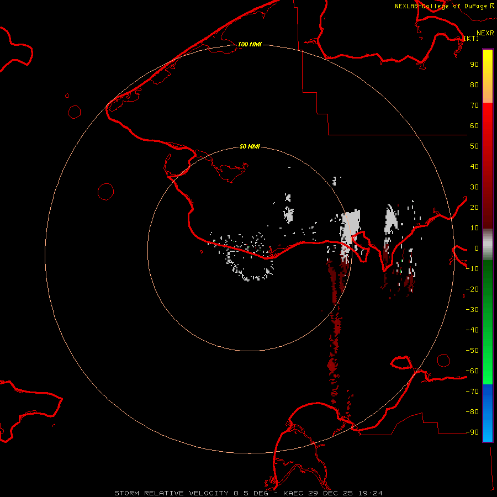Click the NEXLAB-College of DuPage title text

pos(441,6)
